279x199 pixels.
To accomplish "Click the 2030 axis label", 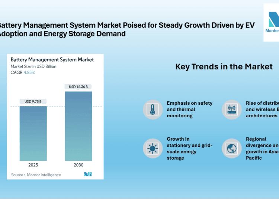I will [x=78, y=165].
